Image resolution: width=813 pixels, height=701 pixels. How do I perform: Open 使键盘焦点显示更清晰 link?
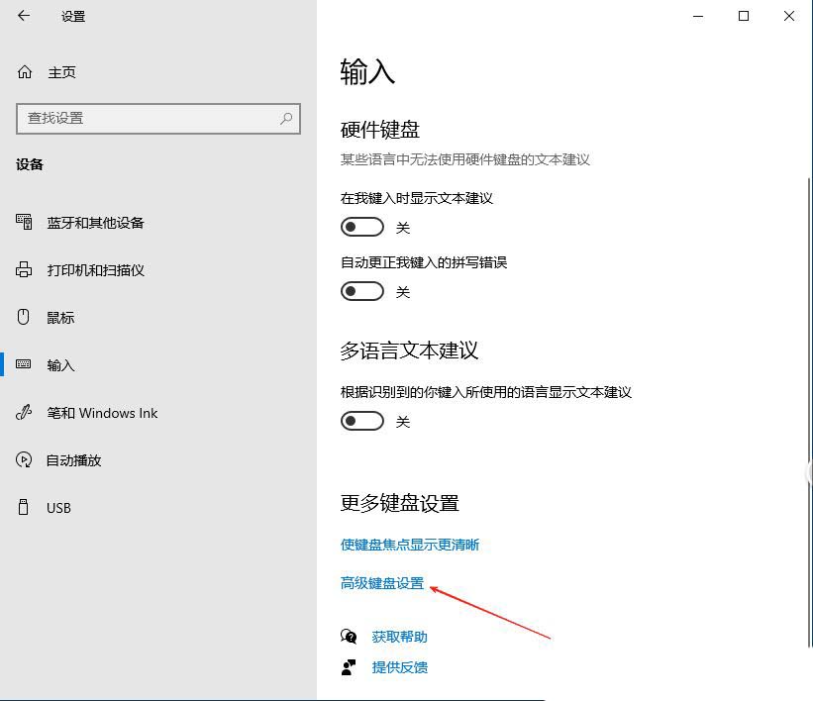tap(410, 545)
